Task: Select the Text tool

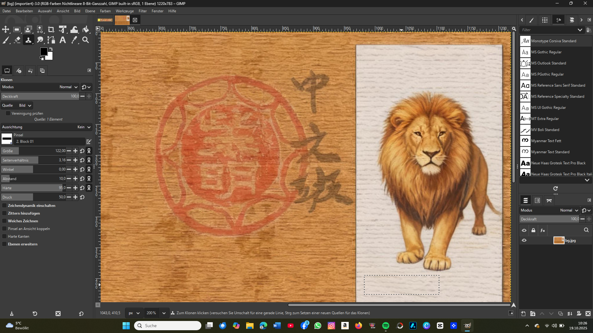Action: click(x=63, y=40)
